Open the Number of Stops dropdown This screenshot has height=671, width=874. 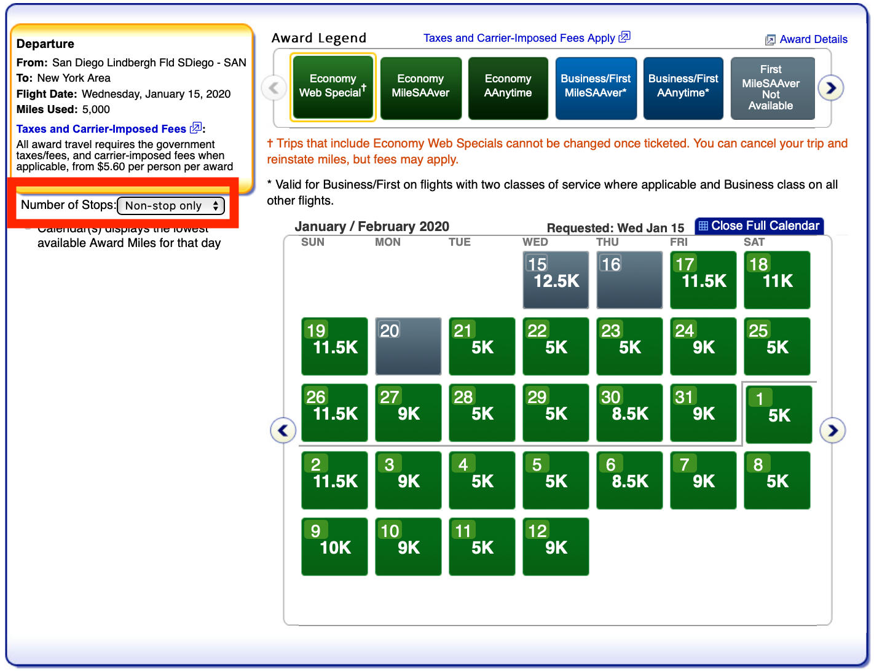(x=171, y=206)
